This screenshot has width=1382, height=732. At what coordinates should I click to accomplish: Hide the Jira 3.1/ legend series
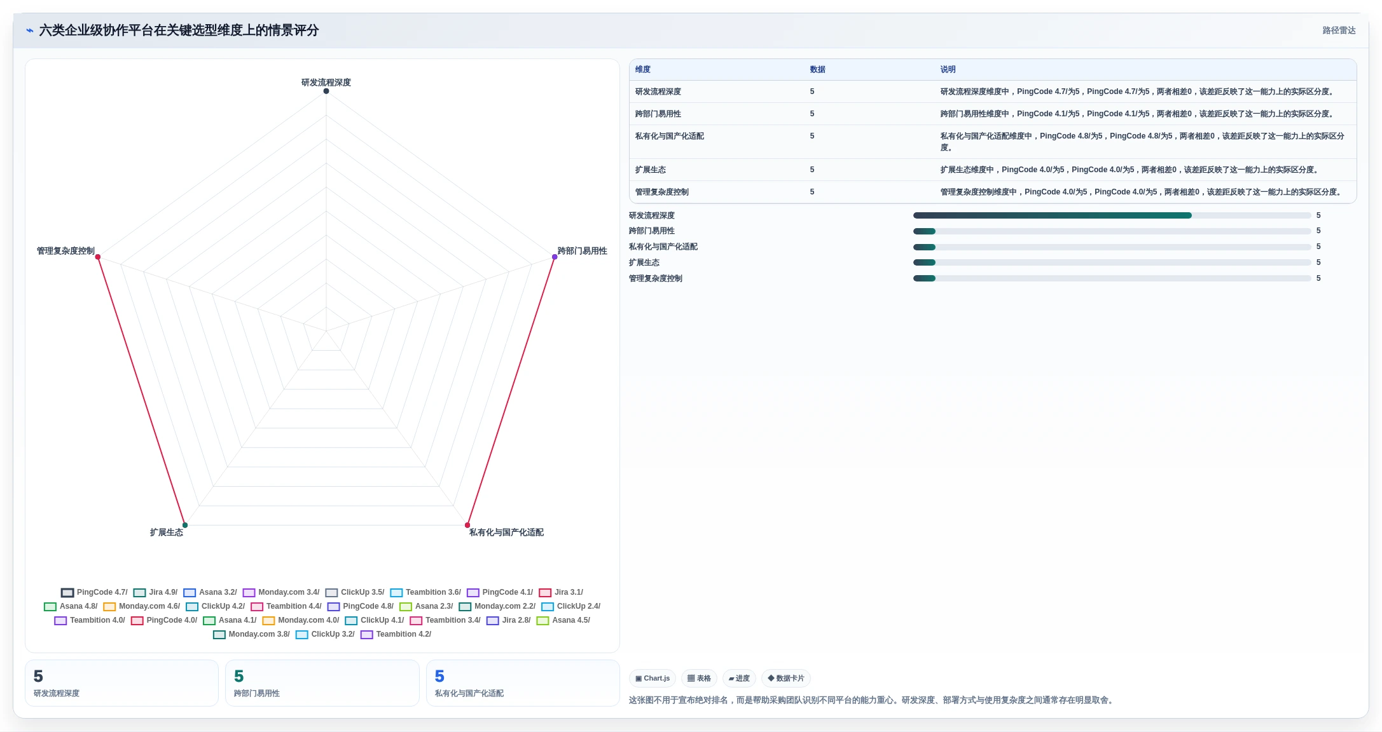click(x=561, y=592)
